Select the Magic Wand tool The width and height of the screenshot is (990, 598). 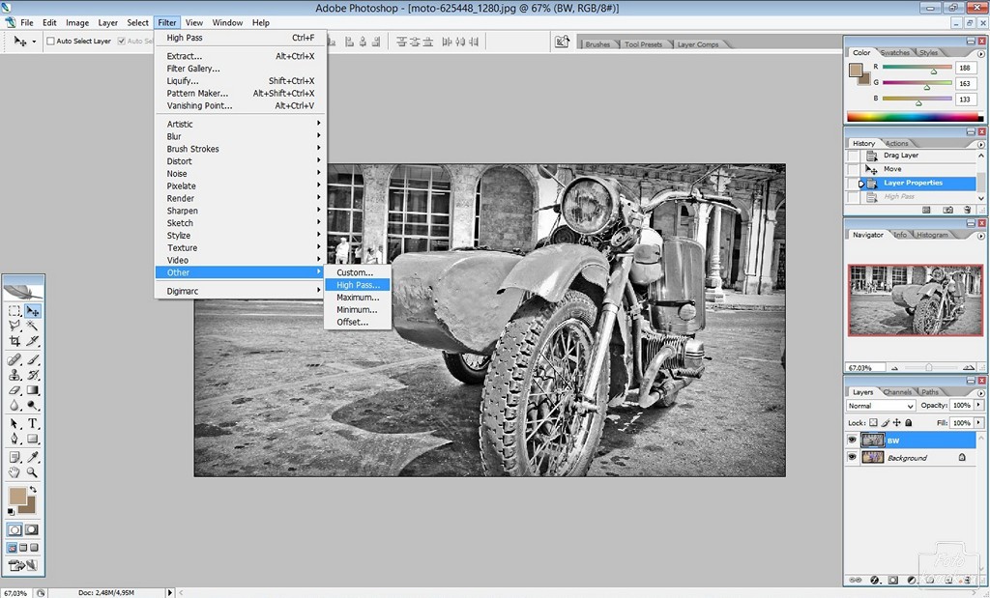(33, 327)
